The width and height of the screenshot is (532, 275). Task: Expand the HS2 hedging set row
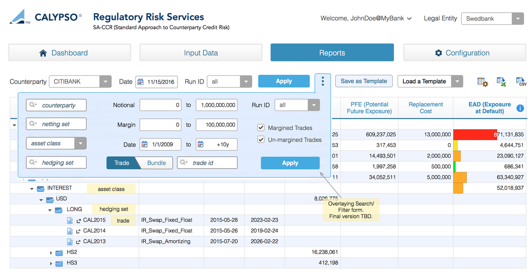coord(51,253)
